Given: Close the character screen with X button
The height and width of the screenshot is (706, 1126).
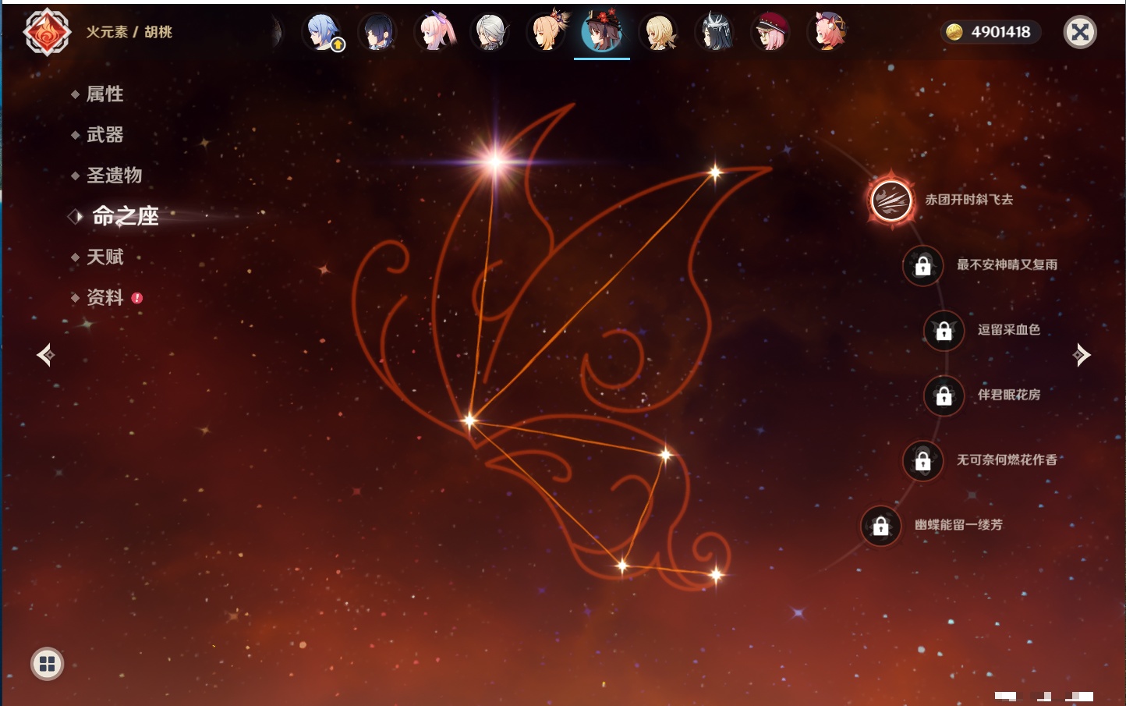Looking at the screenshot, I should coord(1080,32).
